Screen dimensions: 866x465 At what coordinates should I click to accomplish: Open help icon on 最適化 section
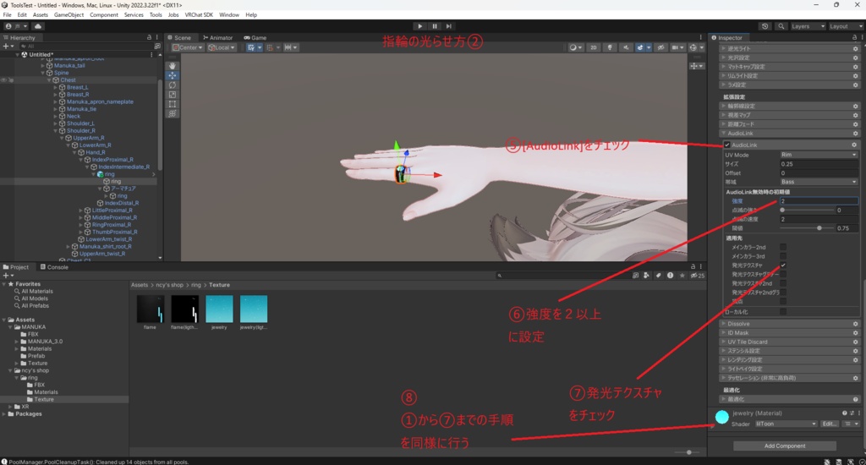855,399
